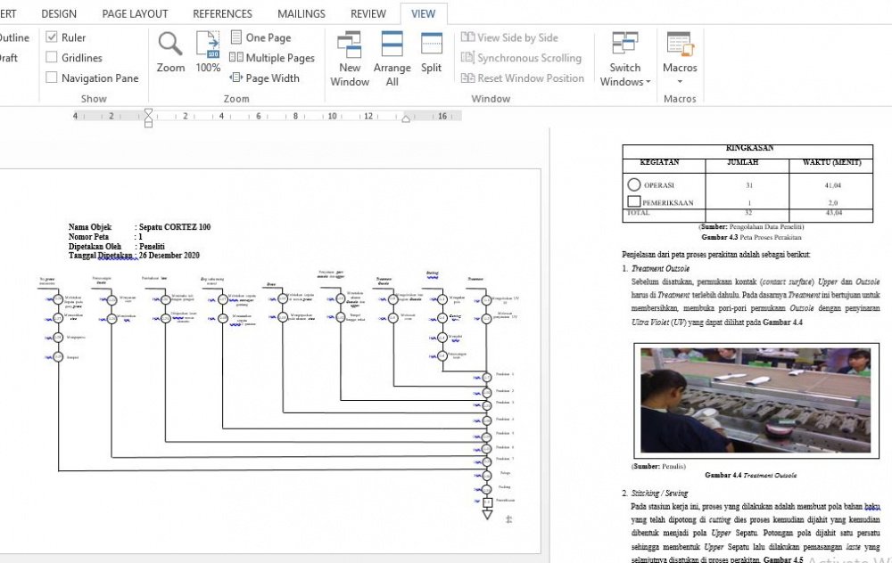The height and width of the screenshot is (563, 892).
Task: Switch to REFERENCES tab
Action: pyautogui.click(x=222, y=13)
